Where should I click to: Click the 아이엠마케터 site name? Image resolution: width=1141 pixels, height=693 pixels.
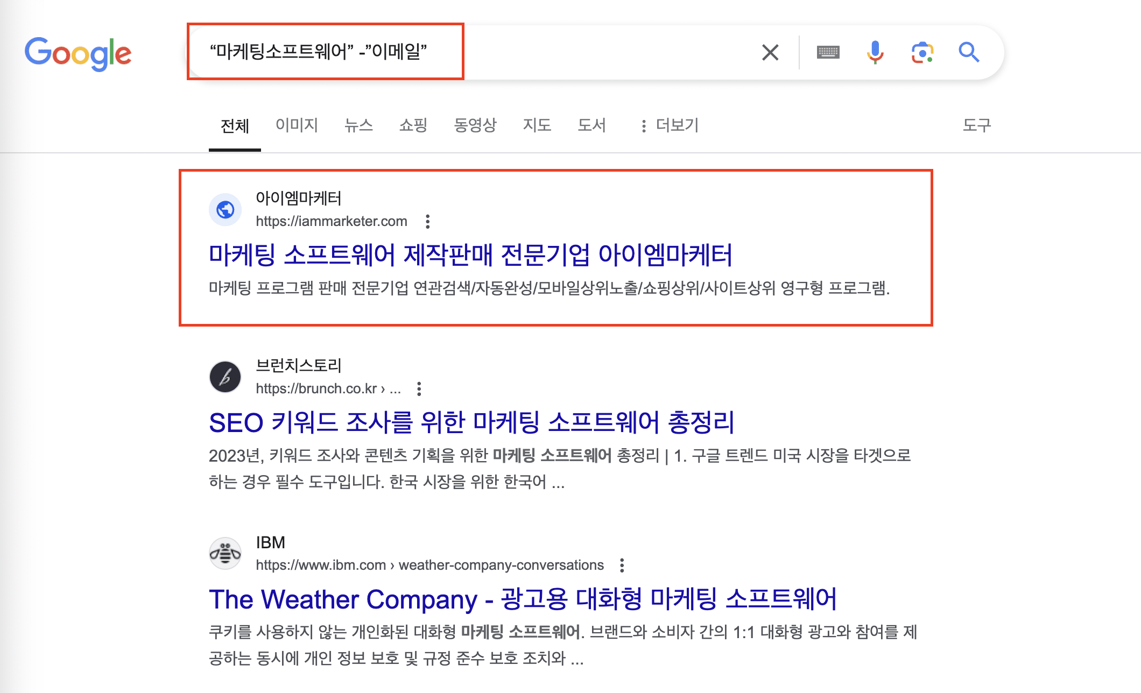[298, 198]
